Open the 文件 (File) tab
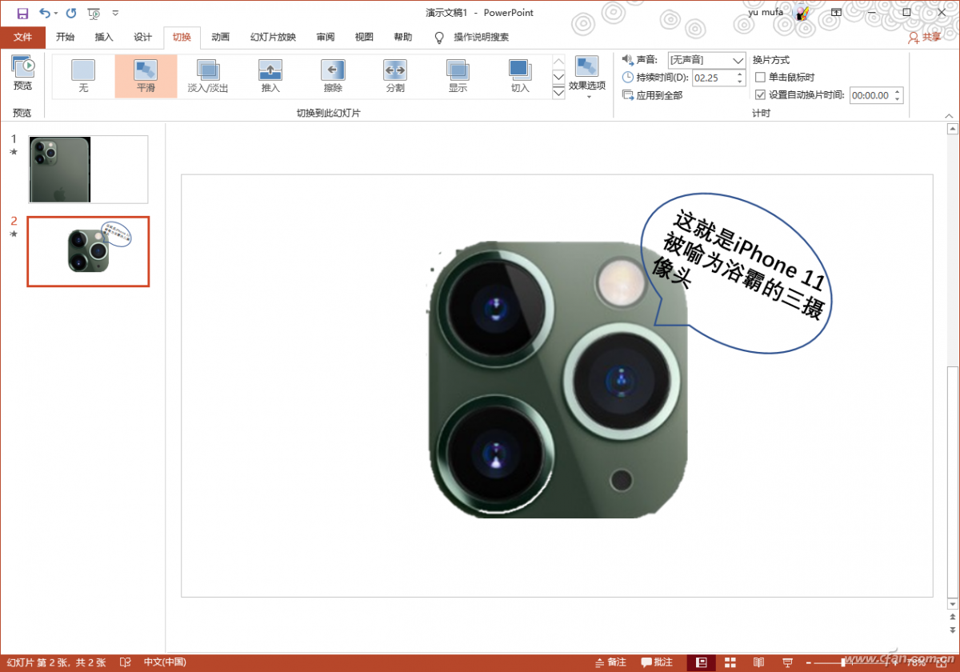Screen dimensions: 960x672 (22, 37)
